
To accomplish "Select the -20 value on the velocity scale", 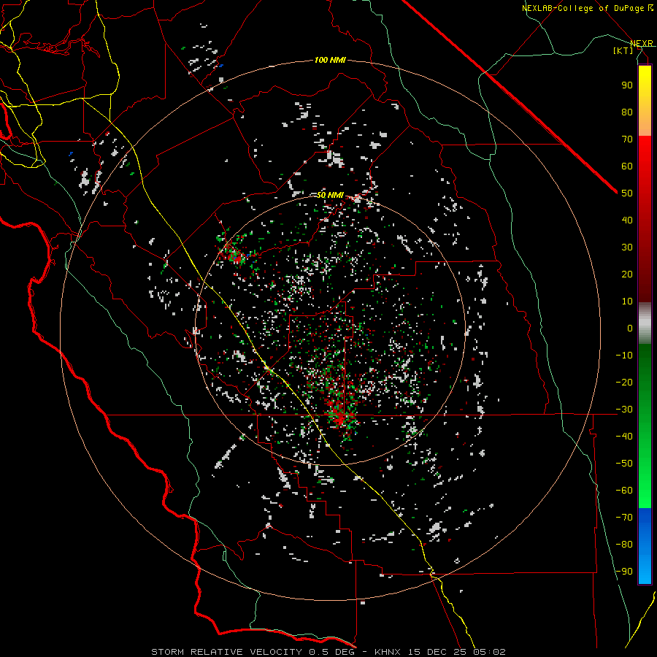I will 624,382.
